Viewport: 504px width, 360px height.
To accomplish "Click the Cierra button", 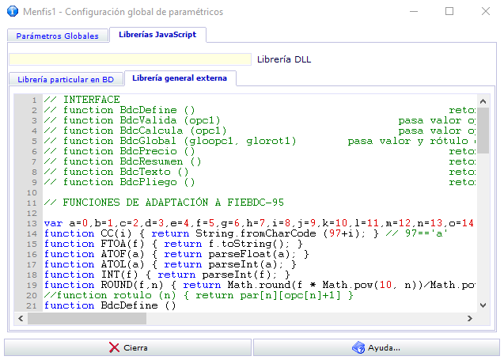I will click(127, 347).
